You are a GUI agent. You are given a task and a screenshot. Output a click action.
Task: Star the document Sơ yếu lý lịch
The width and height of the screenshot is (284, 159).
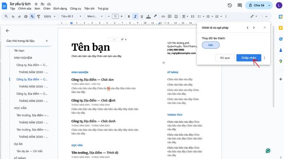[36, 4]
